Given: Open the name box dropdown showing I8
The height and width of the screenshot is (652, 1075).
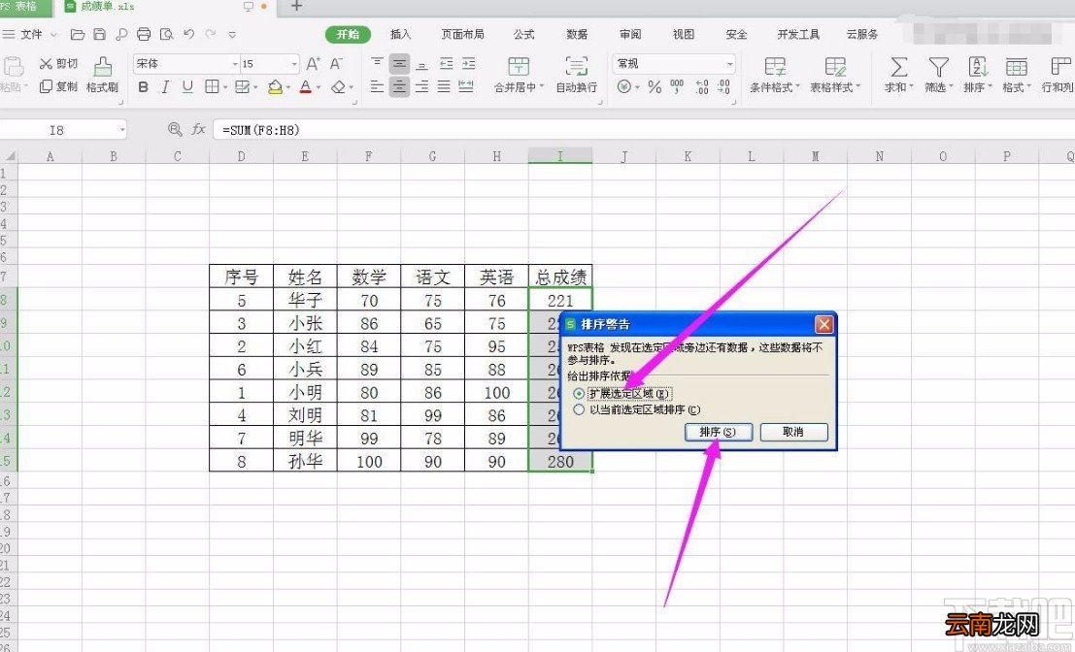Looking at the screenshot, I should coord(122,129).
